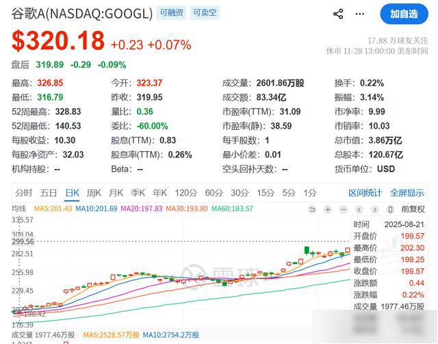
Task: Click the MA5:201.43 indicator label
Action: [53, 209]
